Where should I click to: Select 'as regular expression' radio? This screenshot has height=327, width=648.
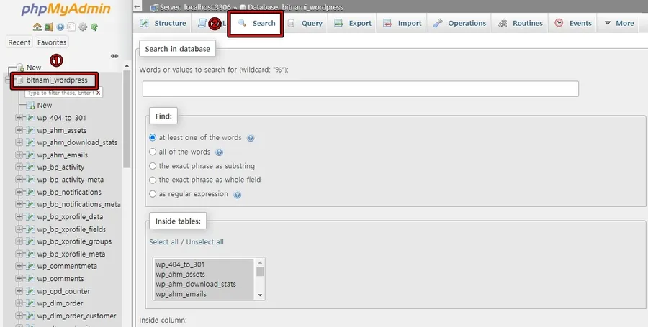[153, 194]
